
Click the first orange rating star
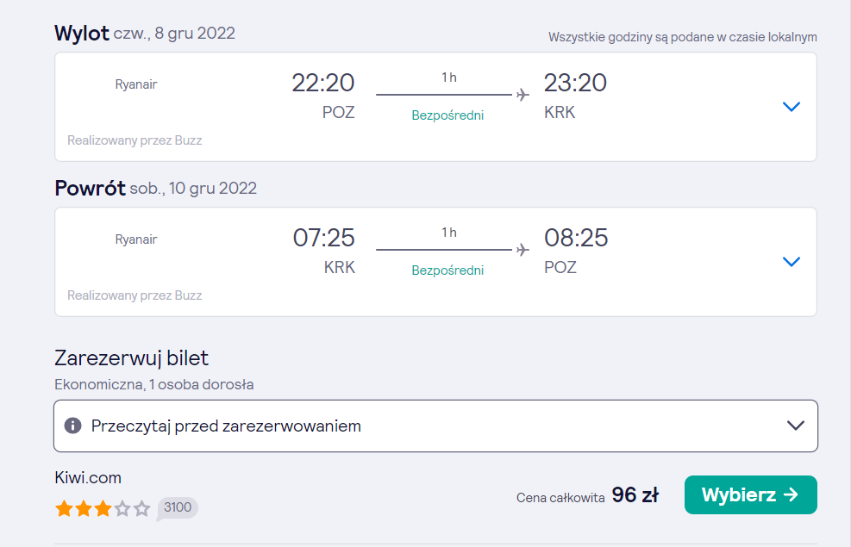point(64,508)
